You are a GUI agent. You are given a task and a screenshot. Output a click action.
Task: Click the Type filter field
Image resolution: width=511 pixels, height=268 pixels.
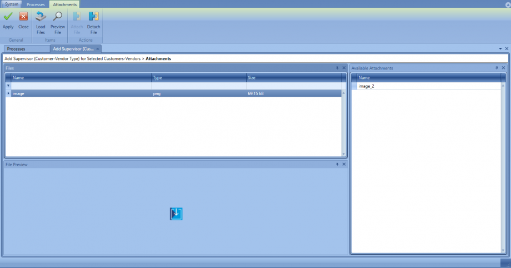tap(199, 86)
